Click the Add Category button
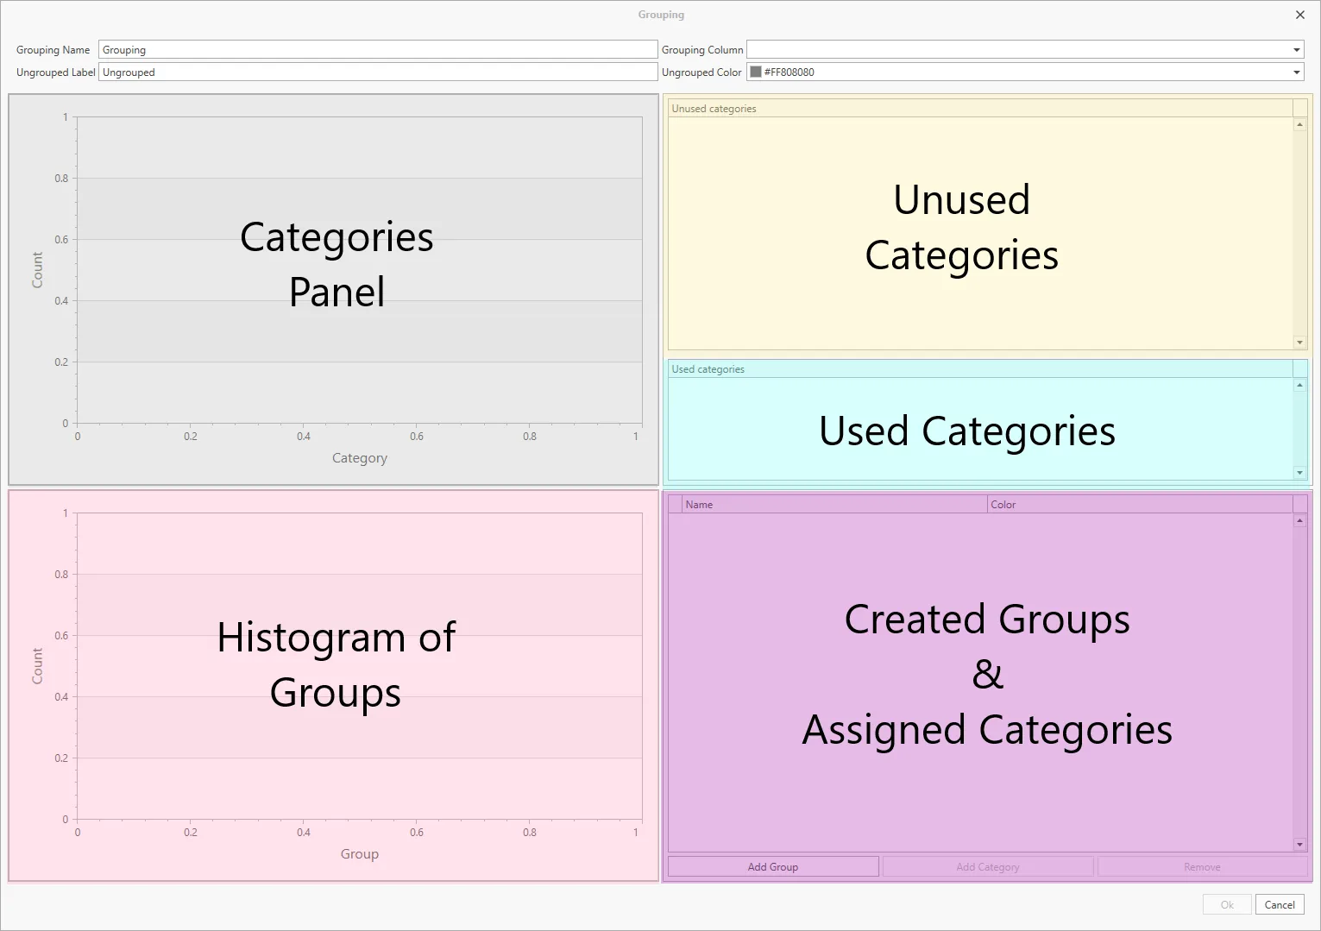 [x=988, y=866]
